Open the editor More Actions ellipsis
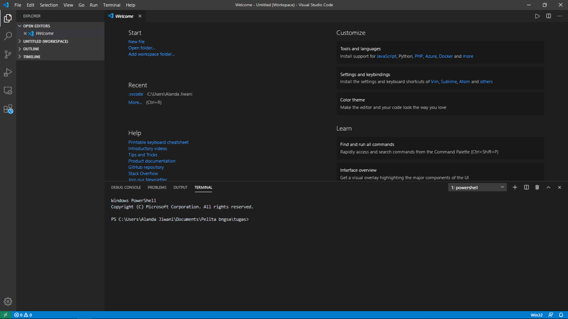This screenshot has width=568, height=319. click(x=560, y=16)
